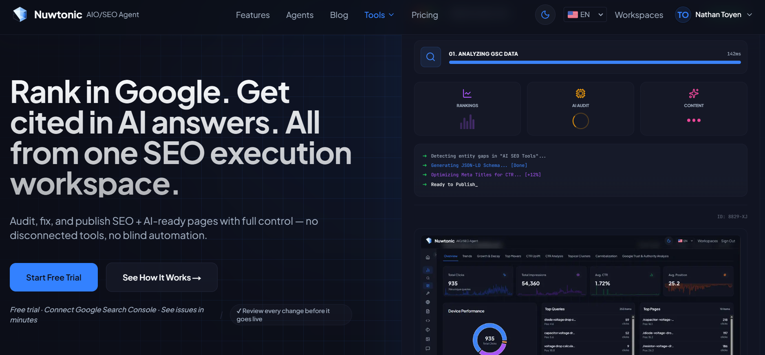Viewport: 765px width, 355px height.
Task: Click the Device Performance donut chart
Action: (x=489, y=339)
